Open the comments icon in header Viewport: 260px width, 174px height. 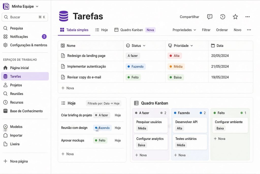[209, 17]
